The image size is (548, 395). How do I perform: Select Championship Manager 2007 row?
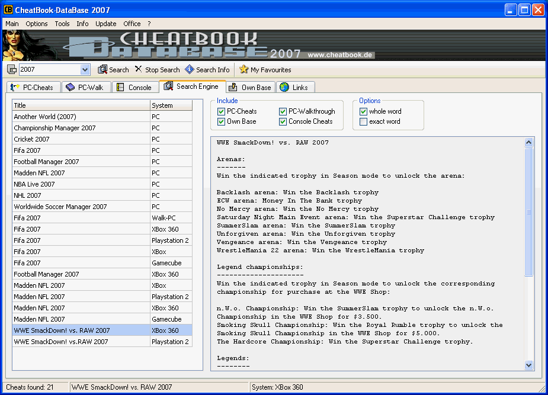point(102,128)
